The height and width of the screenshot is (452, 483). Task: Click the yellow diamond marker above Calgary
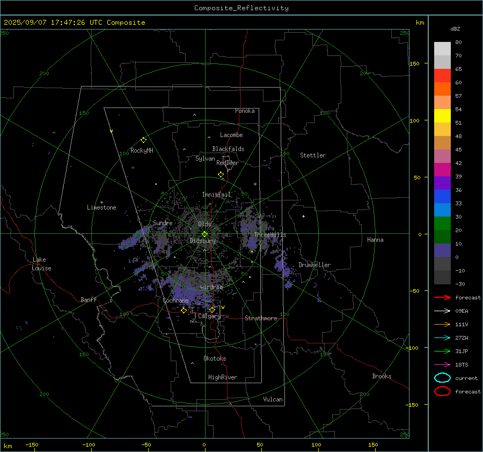coord(212,310)
